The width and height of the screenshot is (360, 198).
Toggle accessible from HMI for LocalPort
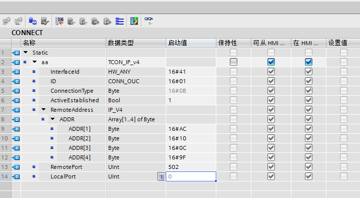[271, 176]
